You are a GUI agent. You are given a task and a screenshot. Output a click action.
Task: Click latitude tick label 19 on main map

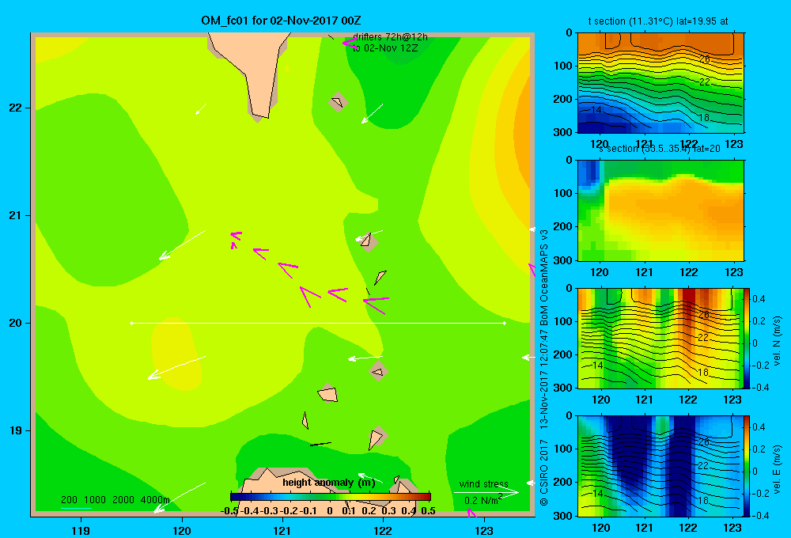point(16,430)
